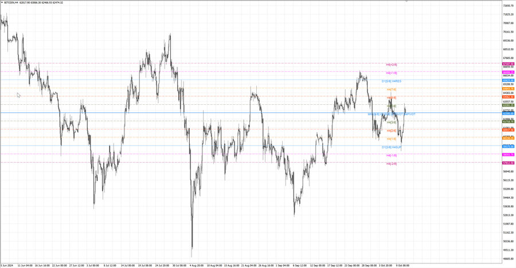The height and width of the screenshot is (268, 516).
Task: Click the 28 Sep 08:00 time label
Action: click(x=369, y=265)
